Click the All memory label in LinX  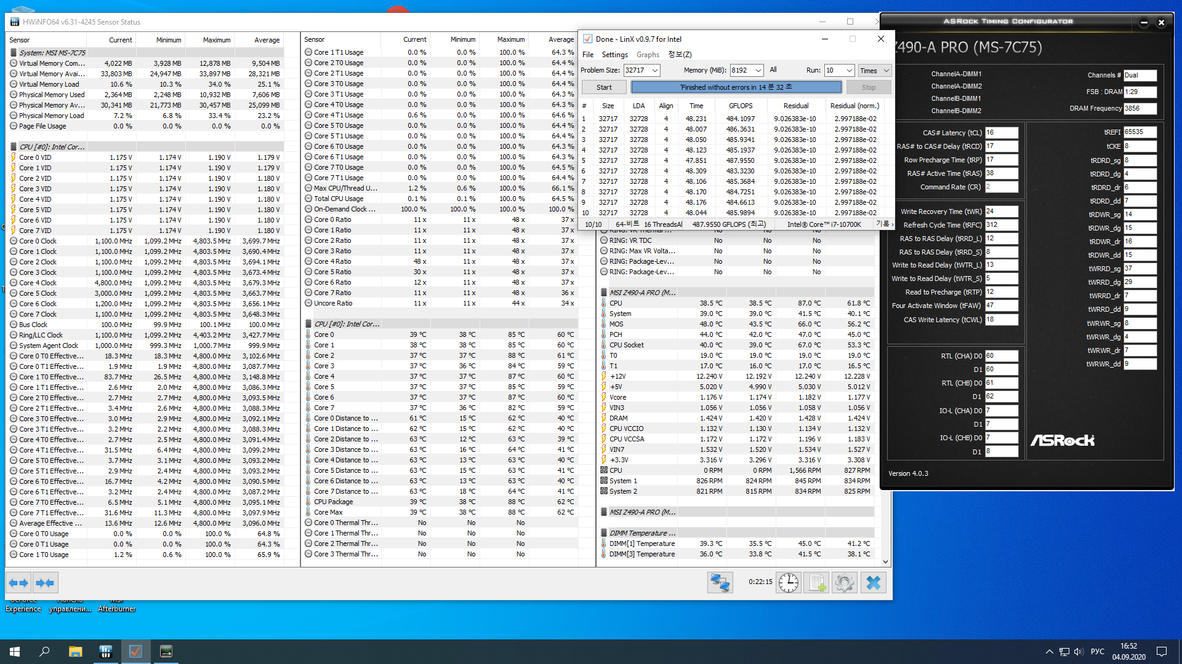[773, 70]
